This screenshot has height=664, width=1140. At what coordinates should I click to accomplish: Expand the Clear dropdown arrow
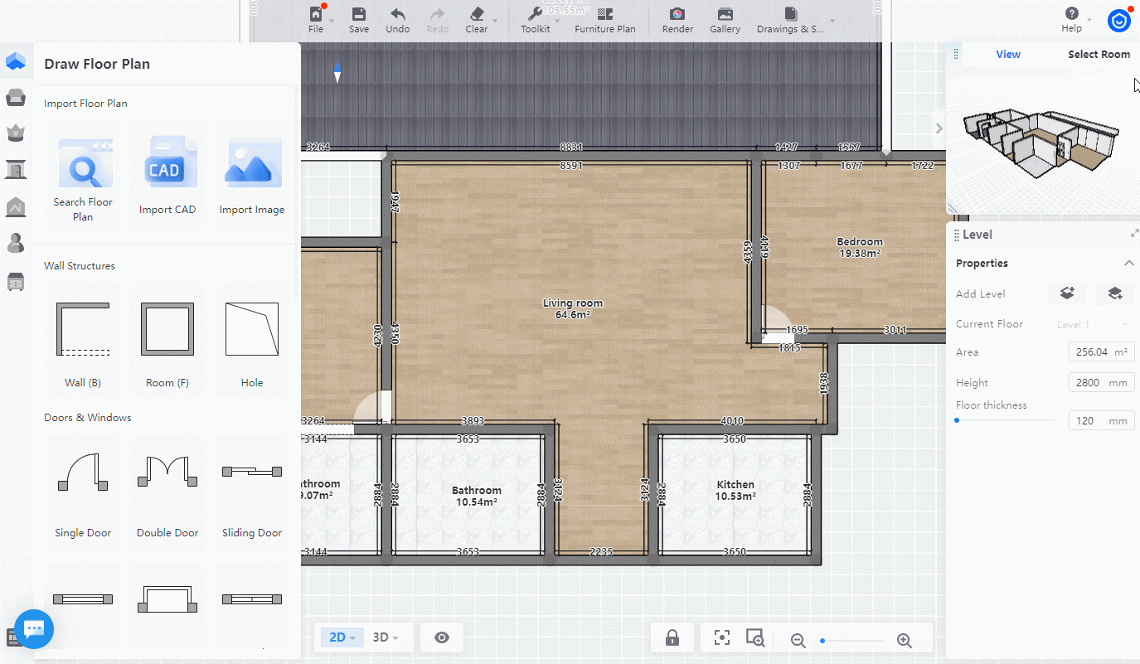tap(495, 21)
